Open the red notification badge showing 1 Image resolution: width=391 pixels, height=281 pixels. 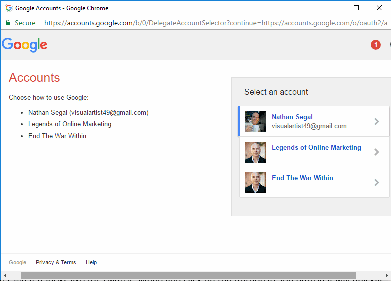[x=376, y=45]
